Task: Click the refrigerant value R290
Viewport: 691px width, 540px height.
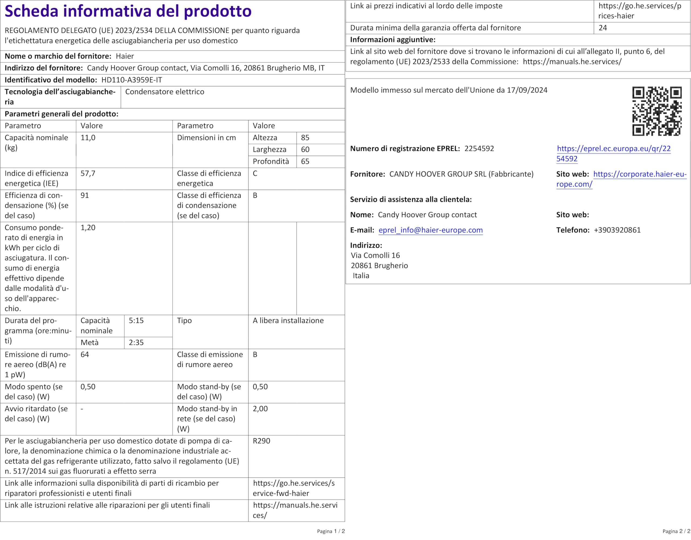Action: coord(261,441)
